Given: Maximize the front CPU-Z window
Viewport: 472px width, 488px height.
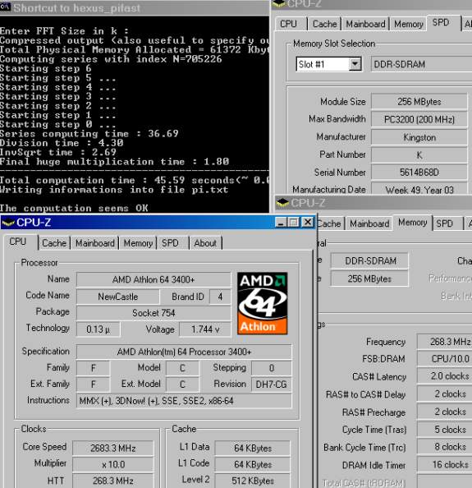Looking at the screenshot, I should pyautogui.click(x=294, y=223).
